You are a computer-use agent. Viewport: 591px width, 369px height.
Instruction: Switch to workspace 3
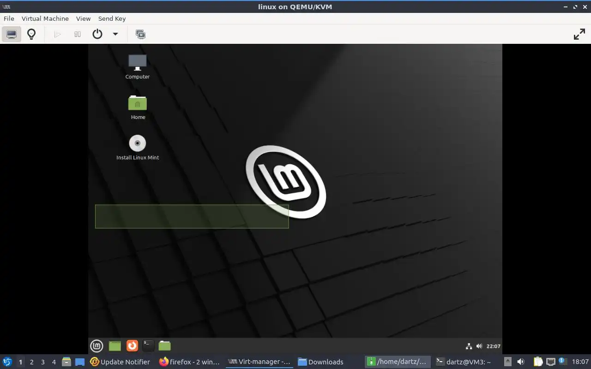point(42,362)
